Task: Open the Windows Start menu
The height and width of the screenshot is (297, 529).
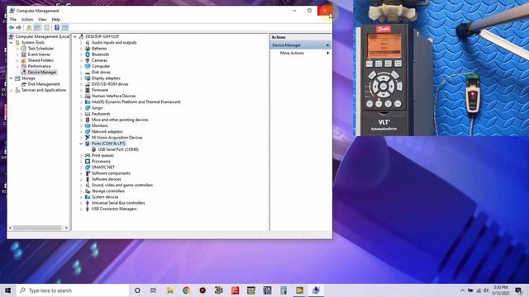Action: click(8, 290)
